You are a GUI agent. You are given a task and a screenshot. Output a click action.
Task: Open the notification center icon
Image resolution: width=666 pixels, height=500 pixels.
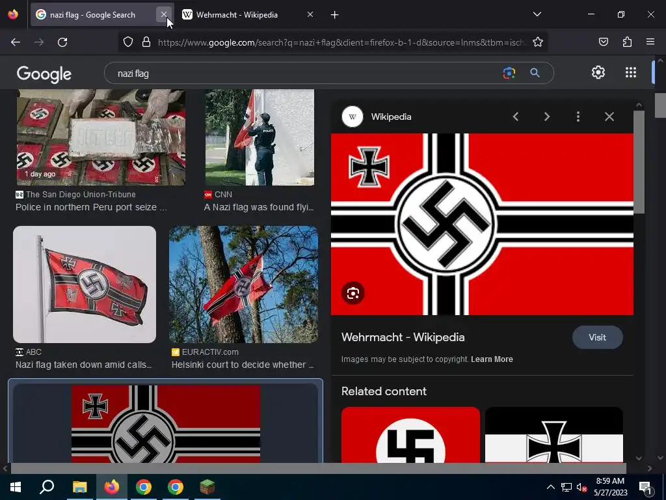coord(645,487)
